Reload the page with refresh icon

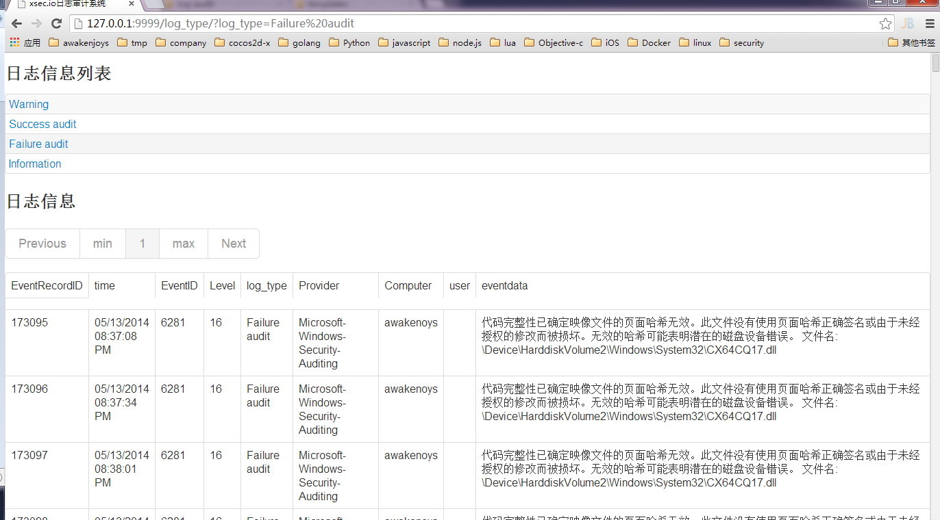(57, 24)
